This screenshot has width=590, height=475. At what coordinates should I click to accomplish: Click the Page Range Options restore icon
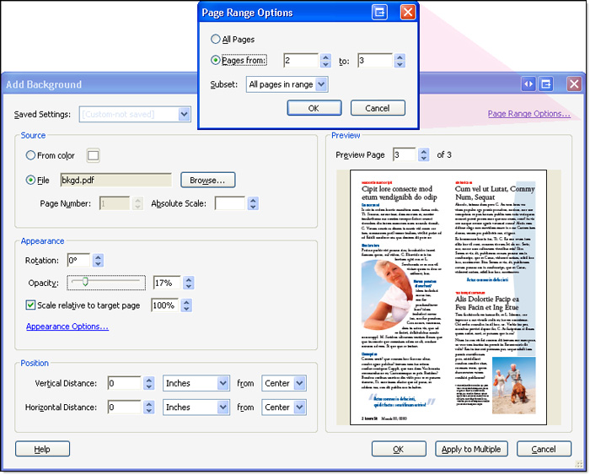point(380,13)
